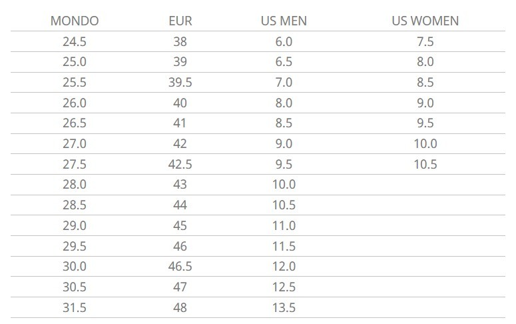Click EUR size 46.5 cell

pos(180,266)
